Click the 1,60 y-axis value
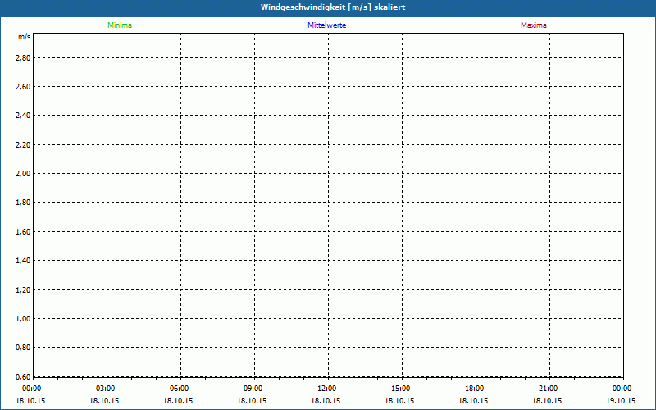 [23, 232]
